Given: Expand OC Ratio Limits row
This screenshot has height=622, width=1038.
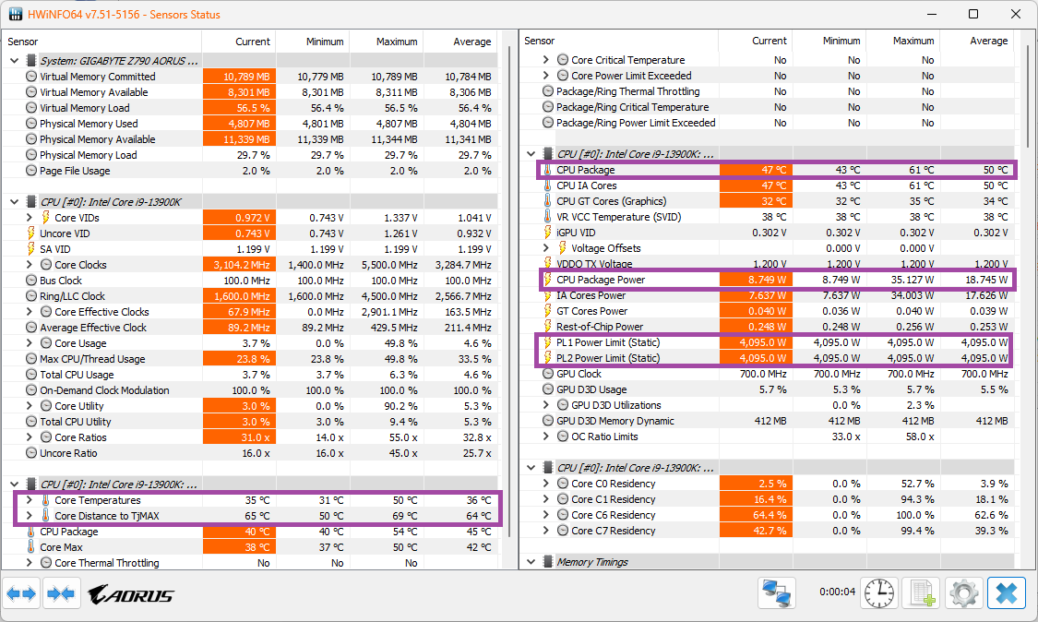Looking at the screenshot, I should tap(546, 437).
